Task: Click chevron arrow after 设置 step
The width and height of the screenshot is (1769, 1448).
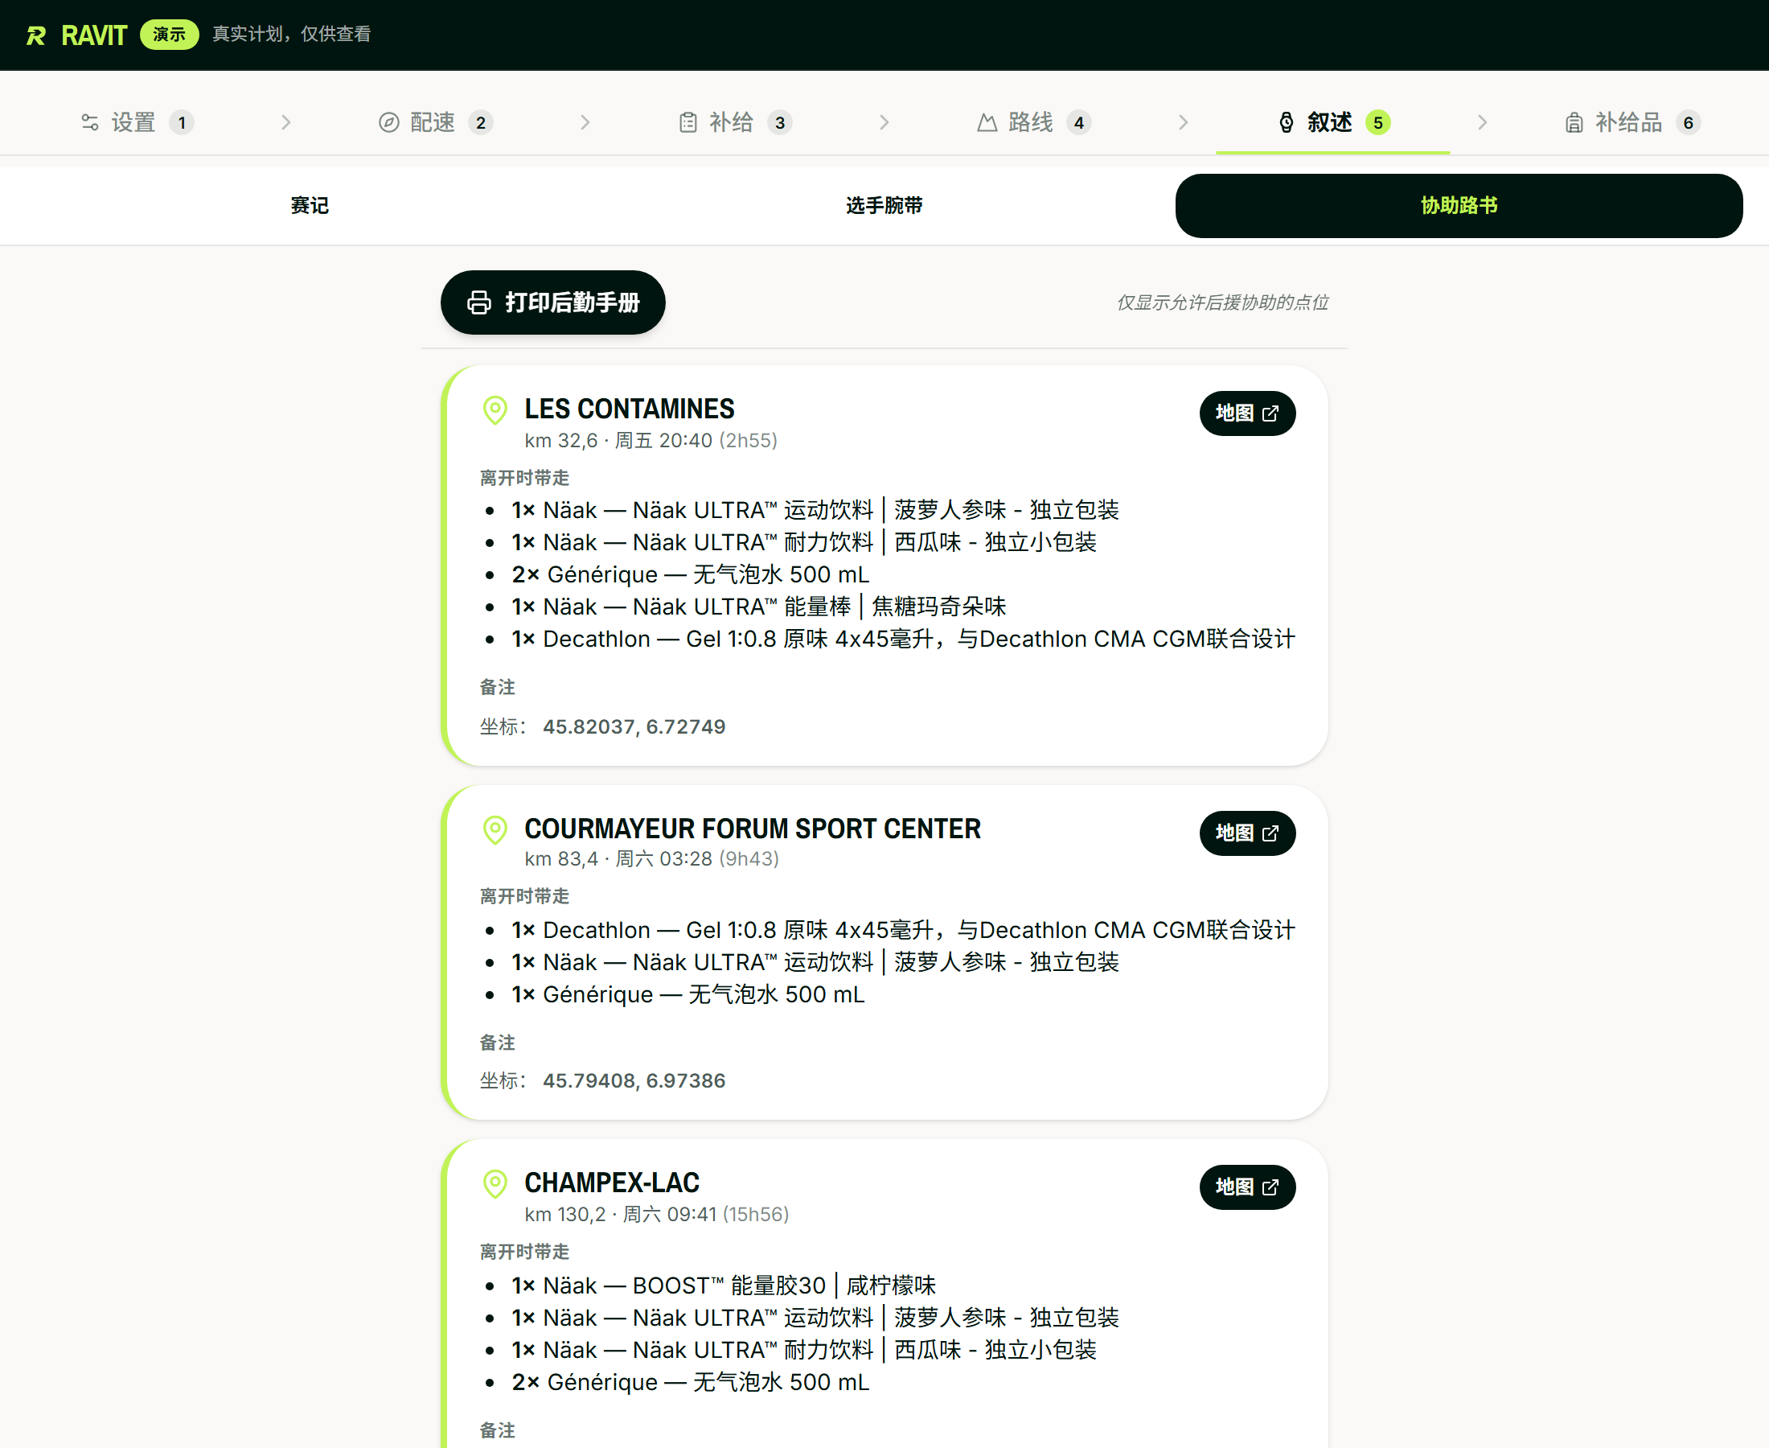Action: coord(286,122)
